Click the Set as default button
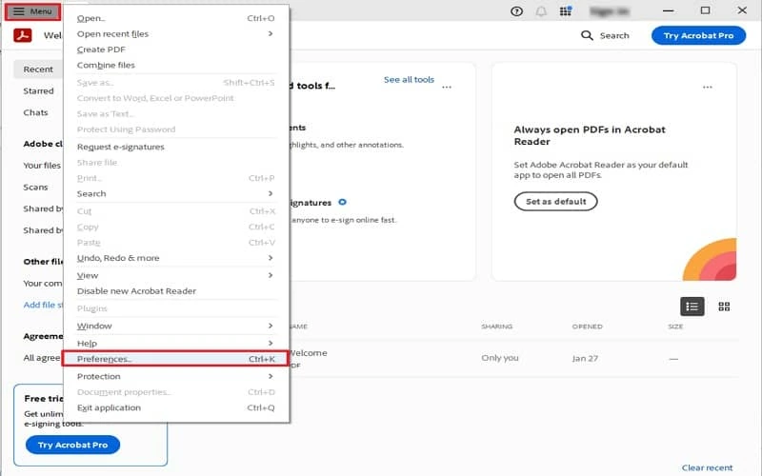 556,202
